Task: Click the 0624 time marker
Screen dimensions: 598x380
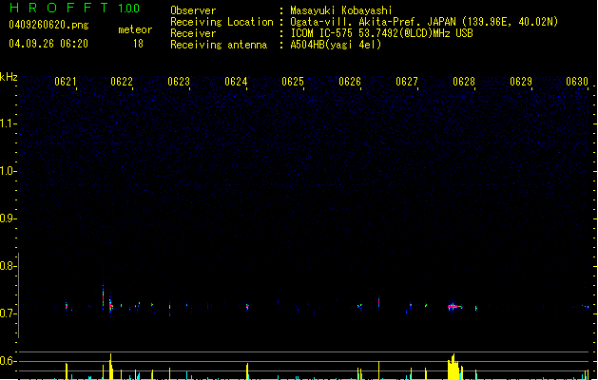Action: tap(236, 81)
